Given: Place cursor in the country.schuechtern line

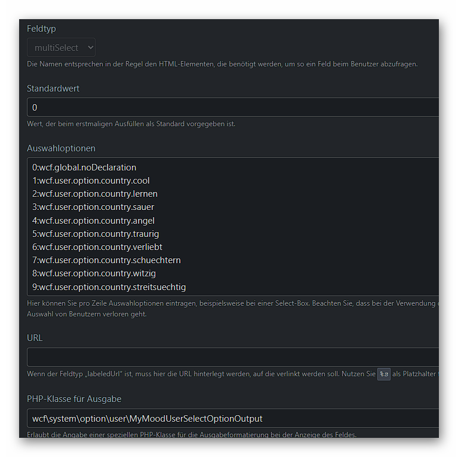Looking at the screenshot, I should [106, 260].
